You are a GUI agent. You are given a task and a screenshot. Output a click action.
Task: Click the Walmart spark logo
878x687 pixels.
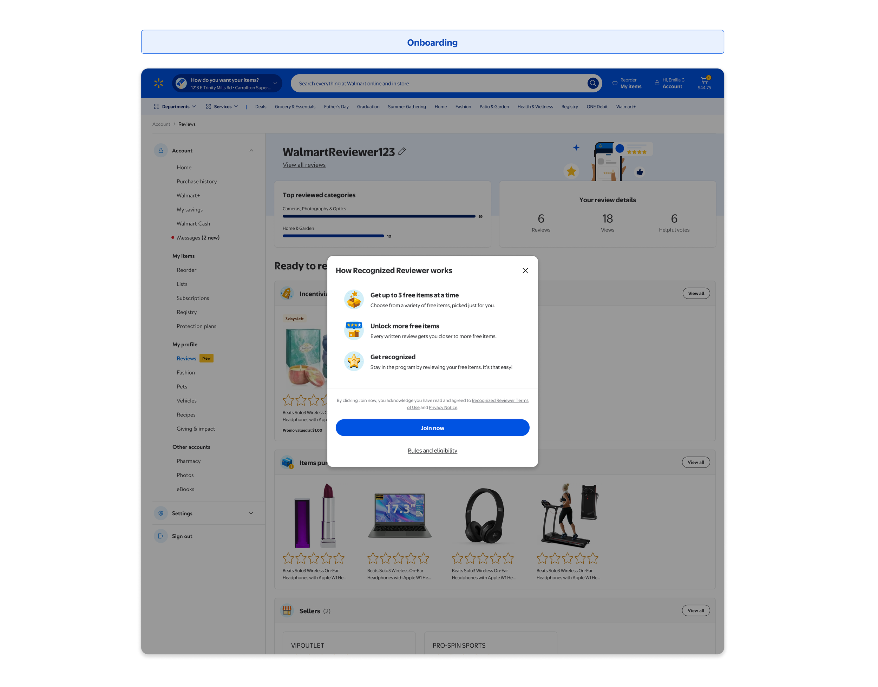point(158,83)
